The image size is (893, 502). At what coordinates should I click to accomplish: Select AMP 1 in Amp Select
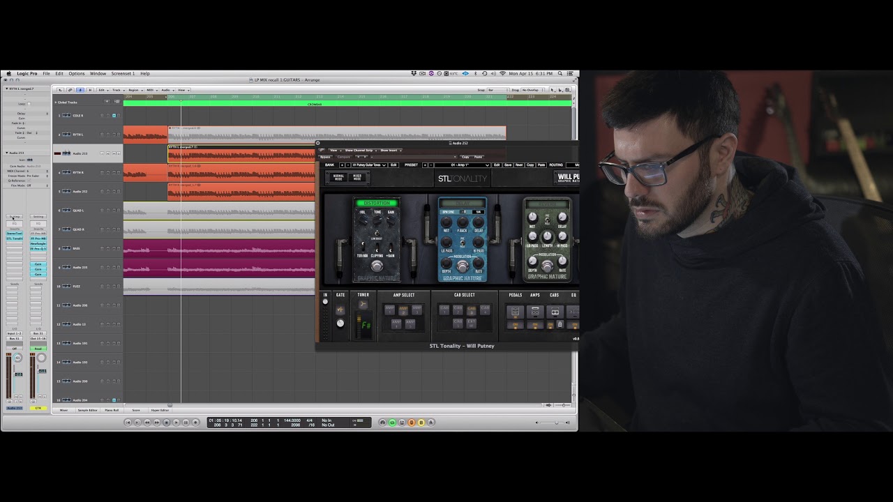click(390, 310)
